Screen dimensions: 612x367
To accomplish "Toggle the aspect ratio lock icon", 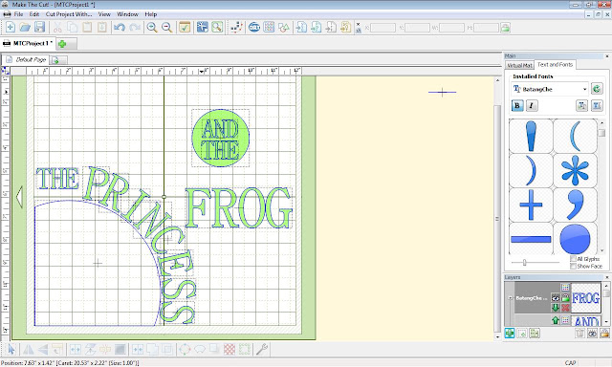I will 505,28.
